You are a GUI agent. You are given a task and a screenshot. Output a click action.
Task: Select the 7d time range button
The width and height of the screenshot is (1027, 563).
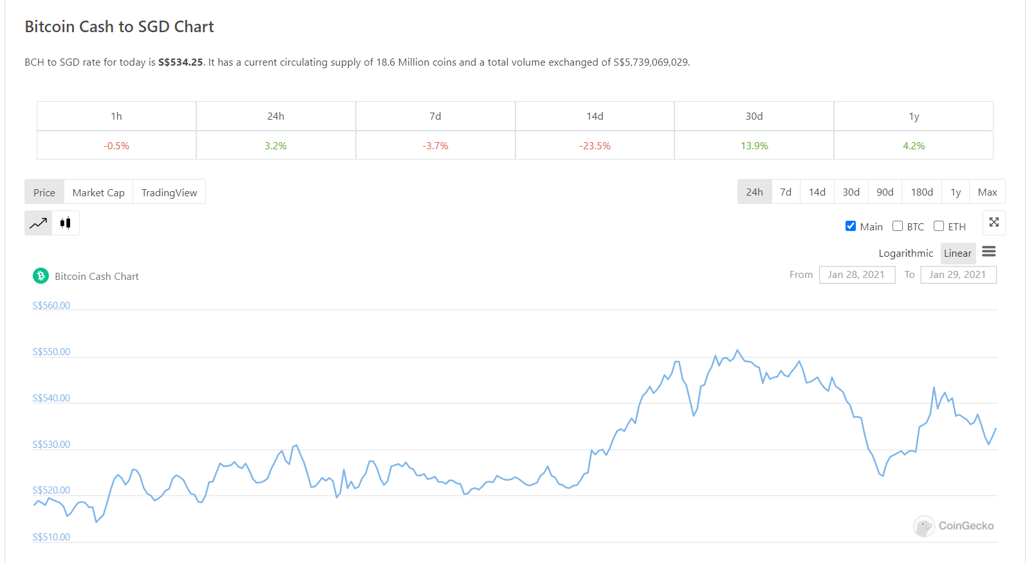tap(786, 192)
